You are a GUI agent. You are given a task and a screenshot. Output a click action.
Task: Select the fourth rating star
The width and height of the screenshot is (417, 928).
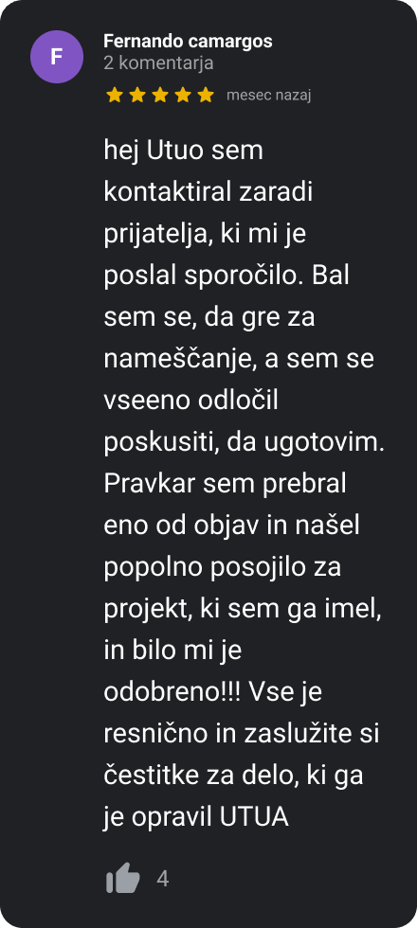coord(182,95)
